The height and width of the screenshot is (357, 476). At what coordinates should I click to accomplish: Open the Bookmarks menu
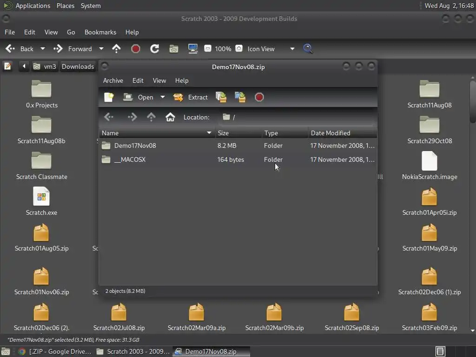click(100, 32)
